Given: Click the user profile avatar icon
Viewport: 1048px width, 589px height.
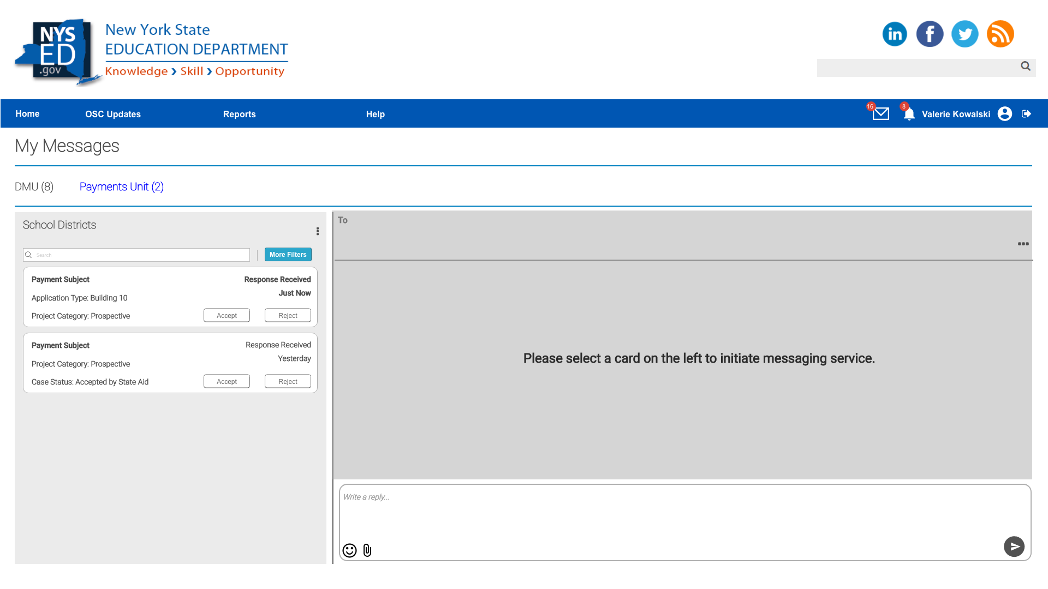Looking at the screenshot, I should point(1004,113).
